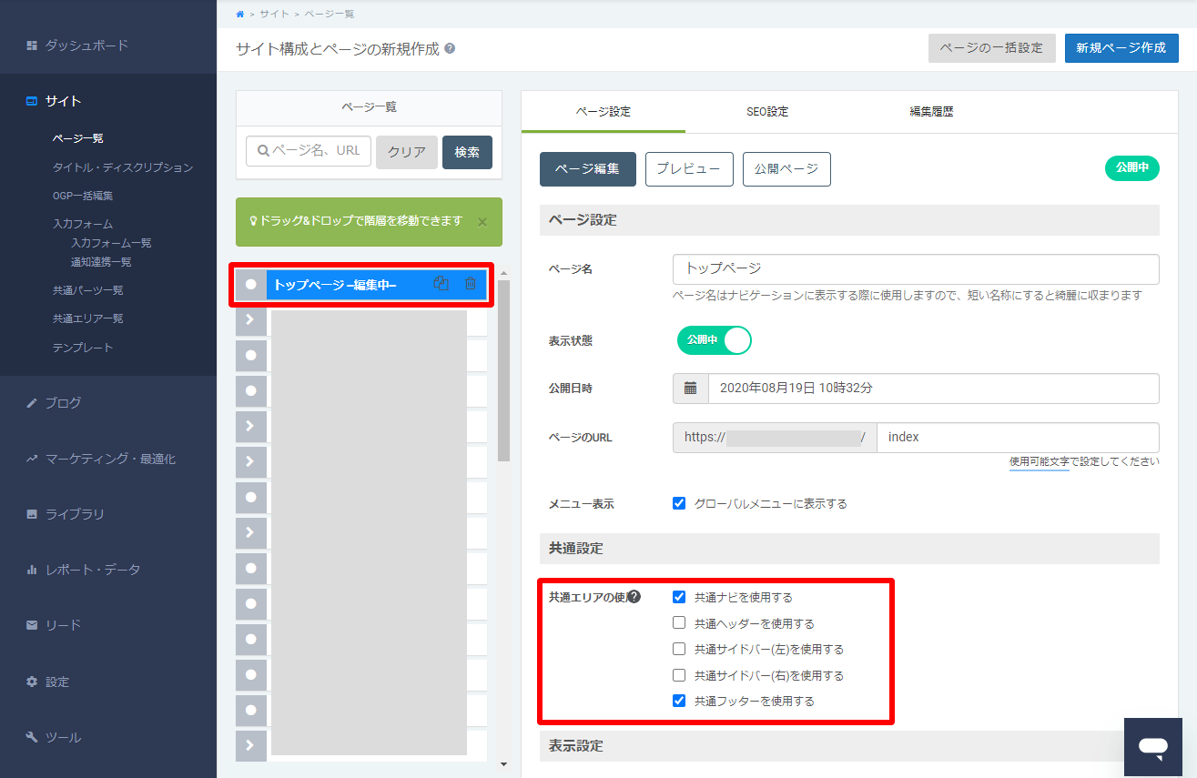
Task: Uncheck 共通ナビを使用する
Action: click(x=679, y=598)
